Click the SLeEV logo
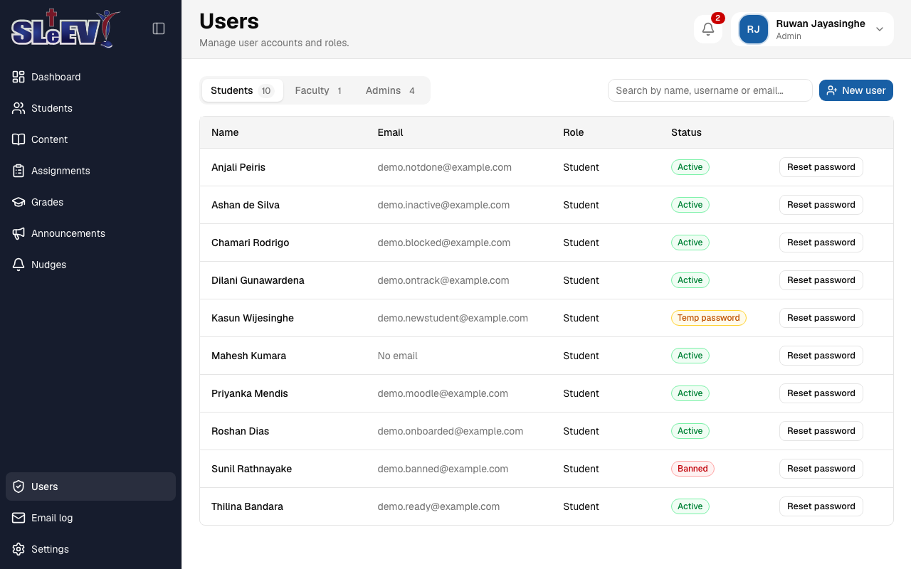Viewport: 911px width, 569px height. coord(65,28)
